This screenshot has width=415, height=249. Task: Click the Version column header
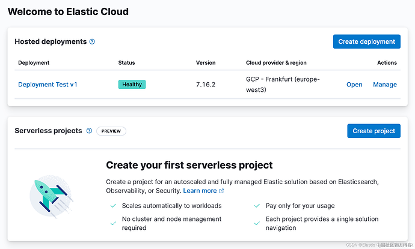(206, 62)
